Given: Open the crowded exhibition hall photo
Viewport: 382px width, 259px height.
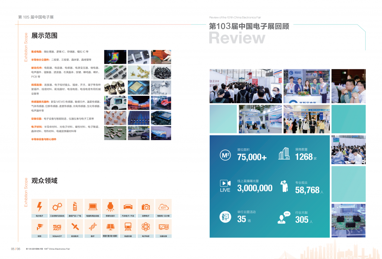Looking at the screenshot, I should pyautogui.click(x=245, y=86).
